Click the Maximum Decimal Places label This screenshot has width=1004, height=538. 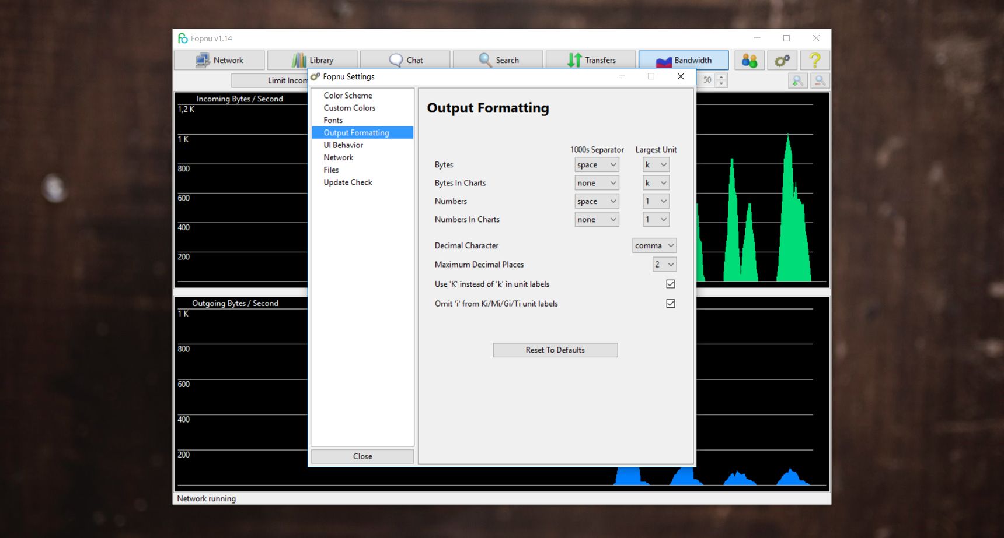click(x=479, y=265)
